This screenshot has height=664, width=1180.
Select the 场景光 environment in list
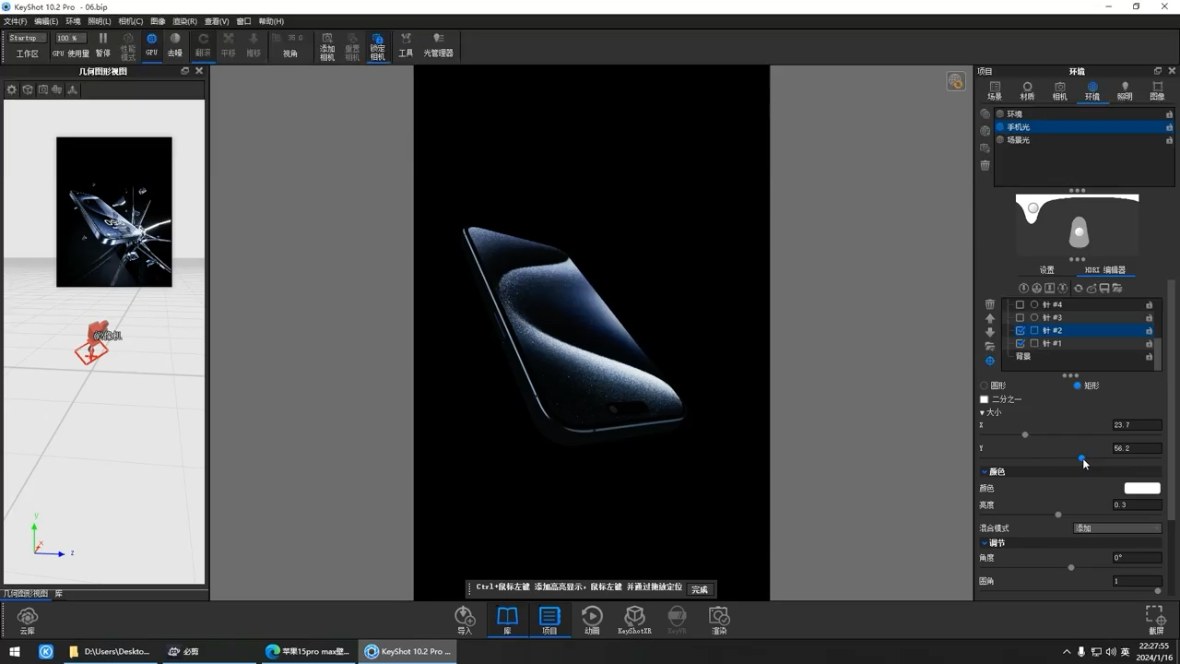click(x=1018, y=140)
